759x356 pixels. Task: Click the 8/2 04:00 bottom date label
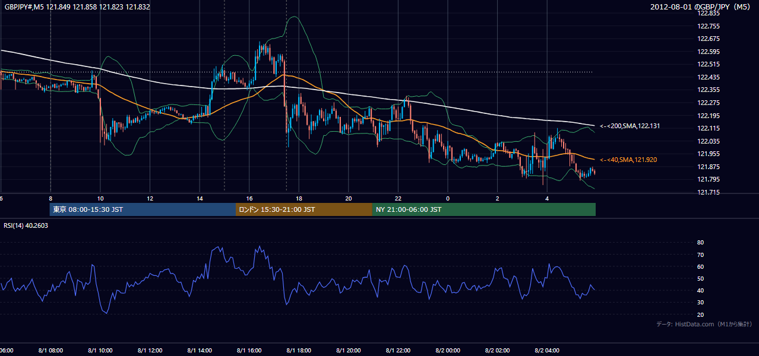(547, 351)
